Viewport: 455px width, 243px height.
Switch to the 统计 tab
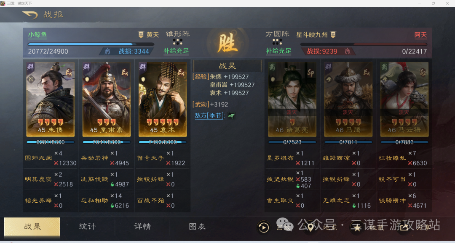[x=87, y=227]
